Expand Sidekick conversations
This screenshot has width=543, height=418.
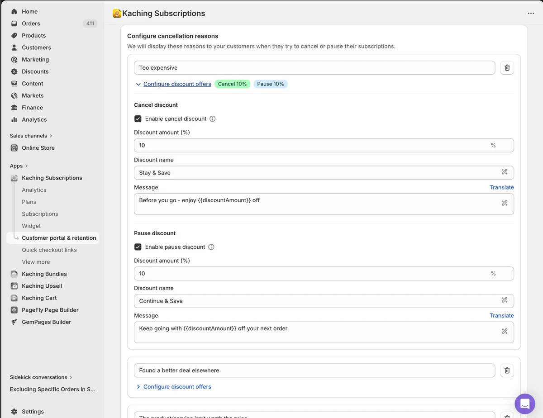tap(41, 377)
